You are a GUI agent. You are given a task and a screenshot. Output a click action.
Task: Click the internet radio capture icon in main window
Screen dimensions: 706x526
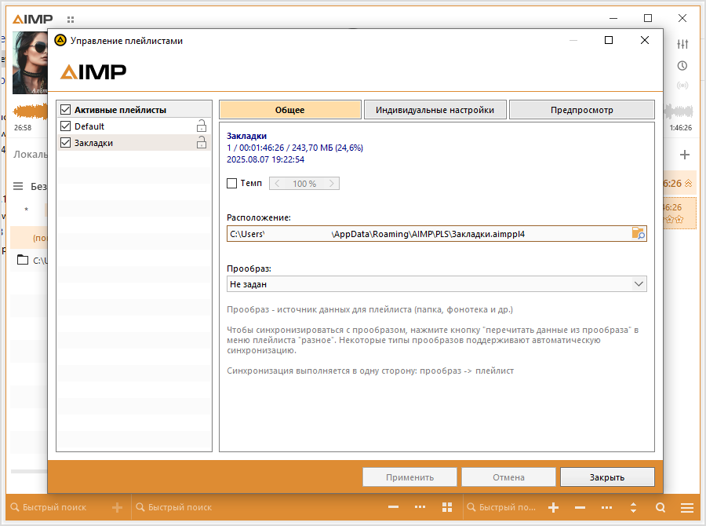coord(682,86)
